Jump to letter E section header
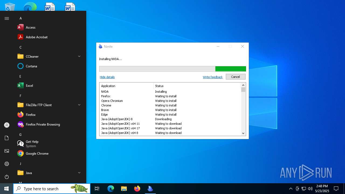 coord(20,77)
